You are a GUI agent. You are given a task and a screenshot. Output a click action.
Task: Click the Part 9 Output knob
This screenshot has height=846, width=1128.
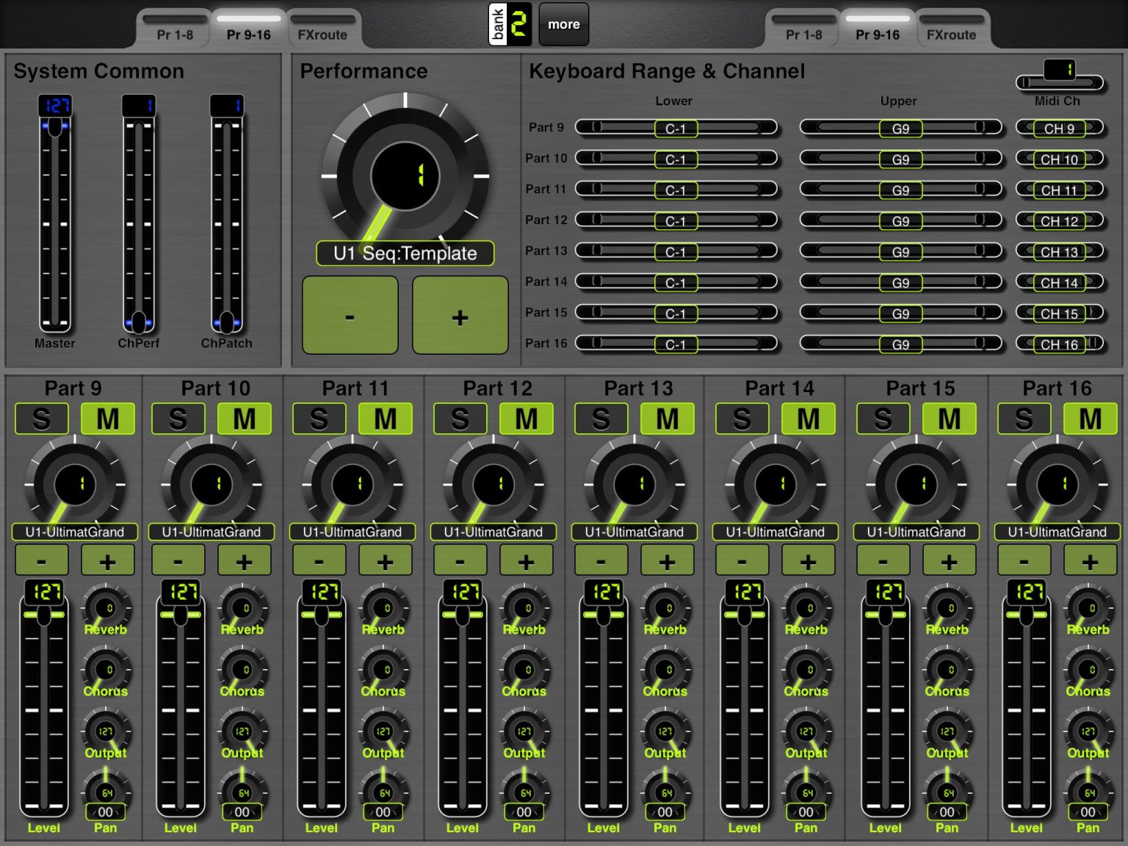pos(106,731)
